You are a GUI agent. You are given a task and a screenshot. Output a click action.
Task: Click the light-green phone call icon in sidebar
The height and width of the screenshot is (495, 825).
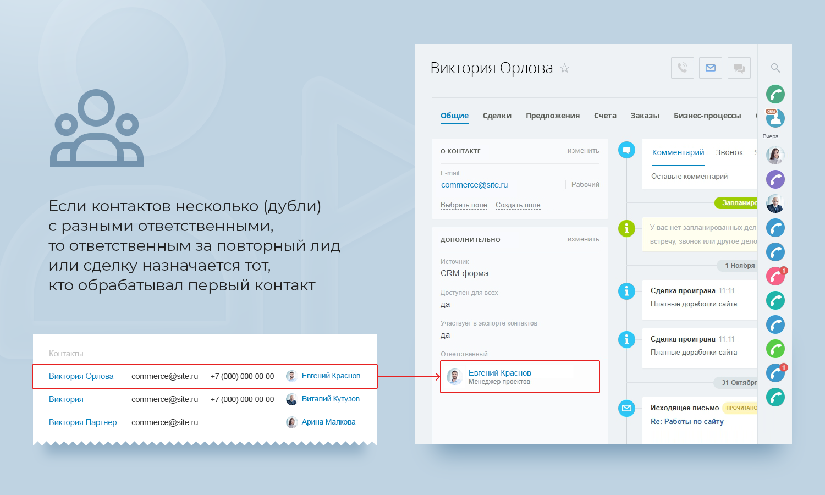pos(776,349)
